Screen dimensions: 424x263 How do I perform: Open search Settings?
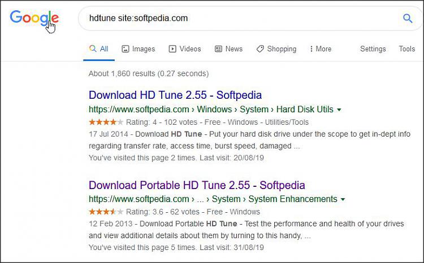373,49
